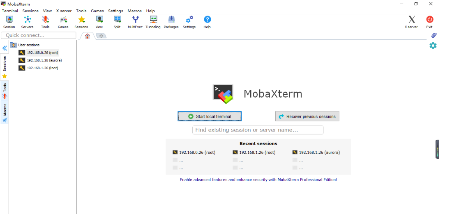The width and height of the screenshot is (452, 214).
Task: Open the X server menu
Action: pos(64,11)
